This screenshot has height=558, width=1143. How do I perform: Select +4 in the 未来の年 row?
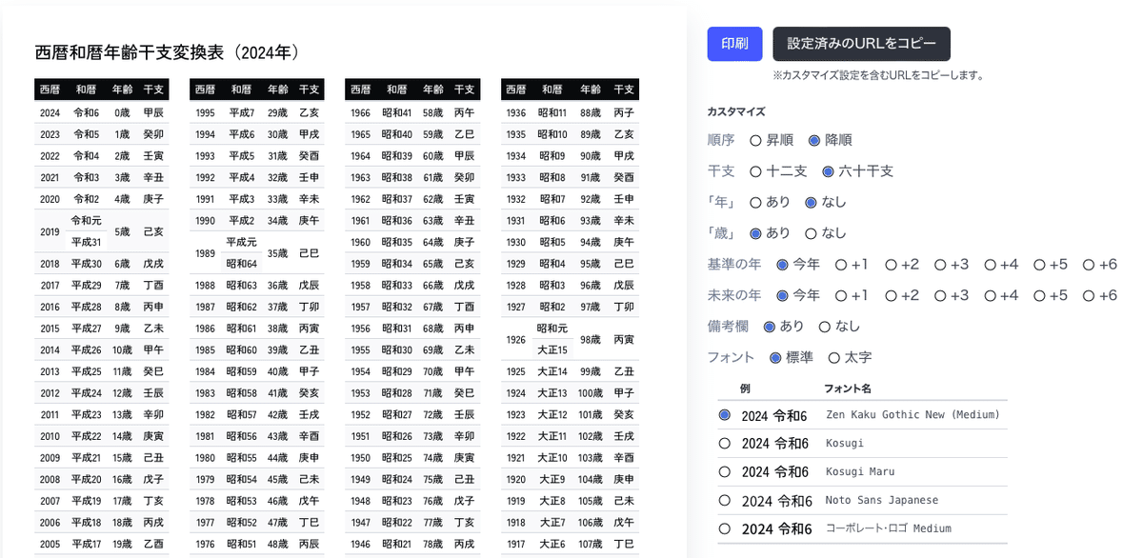coord(991,295)
